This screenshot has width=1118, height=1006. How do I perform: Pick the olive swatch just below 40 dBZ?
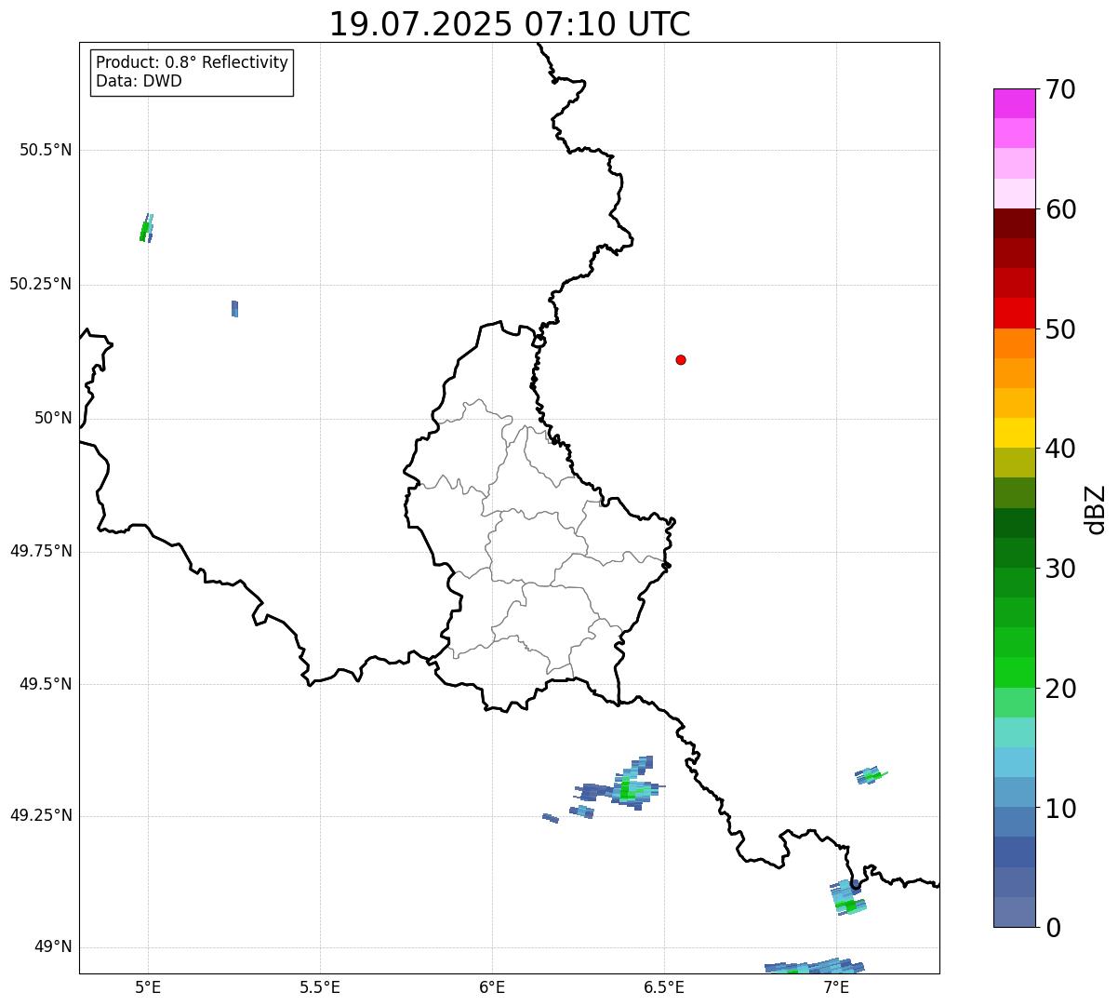coord(1015,463)
